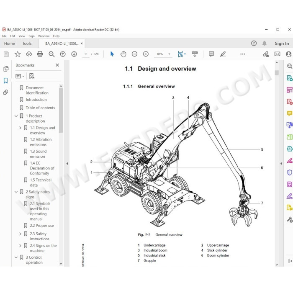The height and width of the screenshot is (293, 293).
Task: Open the File menu
Action: click(x=4, y=36)
